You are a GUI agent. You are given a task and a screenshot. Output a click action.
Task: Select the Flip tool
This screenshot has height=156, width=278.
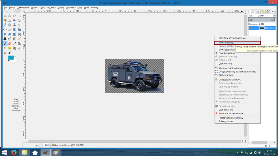[x=14, y=34]
